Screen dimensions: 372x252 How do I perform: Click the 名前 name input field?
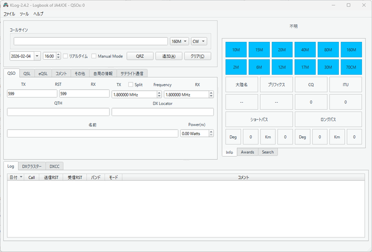[x=92, y=134]
